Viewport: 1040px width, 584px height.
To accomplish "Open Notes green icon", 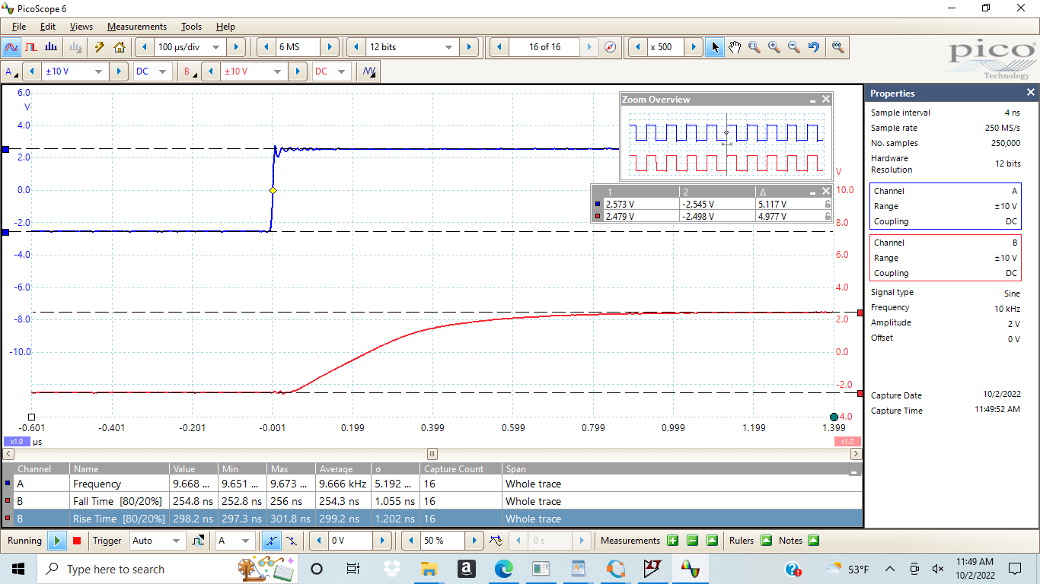I will pyautogui.click(x=813, y=541).
